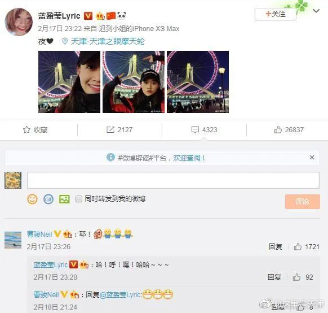Open 蓝盈莹Lyric profile avatar
Viewport: 328px width, 313px height.
(19, 22)
